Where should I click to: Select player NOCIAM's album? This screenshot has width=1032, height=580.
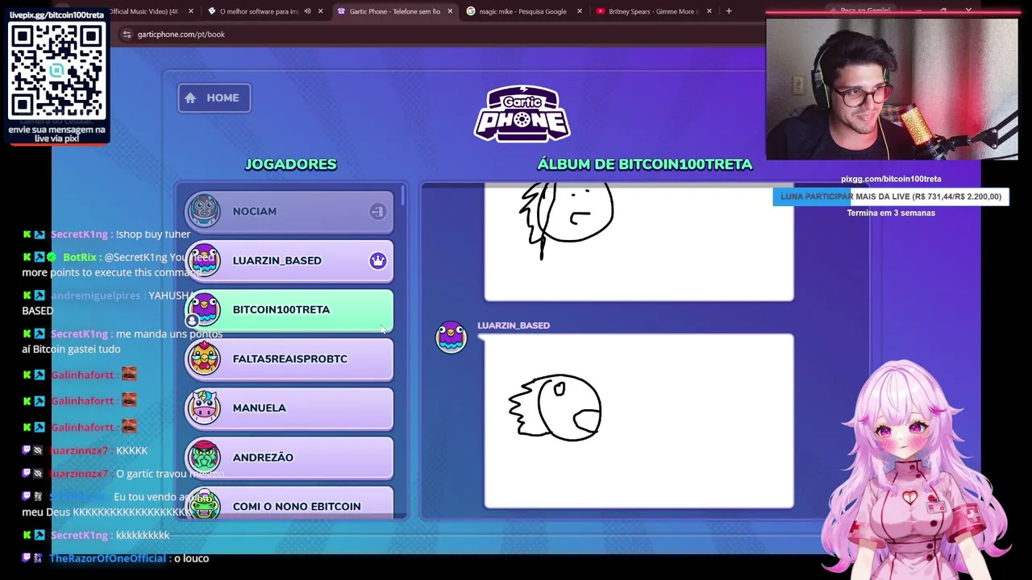[x=289, y=211]
